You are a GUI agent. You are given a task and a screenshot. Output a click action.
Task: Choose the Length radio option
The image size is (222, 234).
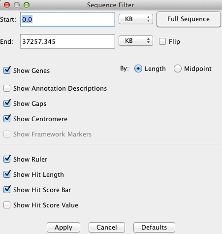138,68
